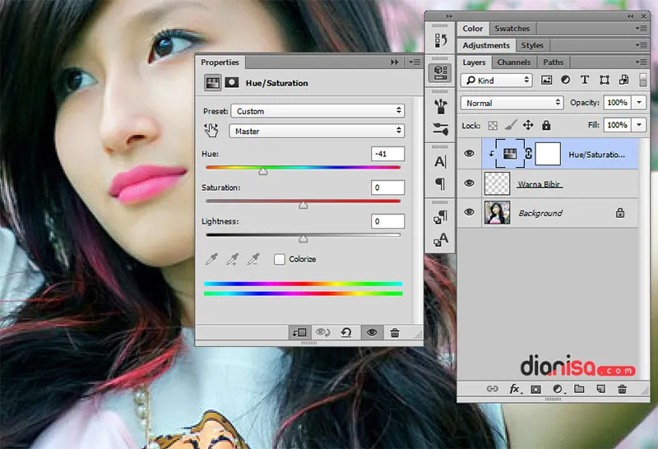Image resolution: width=658 pixels, height=449 pixels.
Task: Filter layers by adjustment layer icon
Action: point(566,80)
